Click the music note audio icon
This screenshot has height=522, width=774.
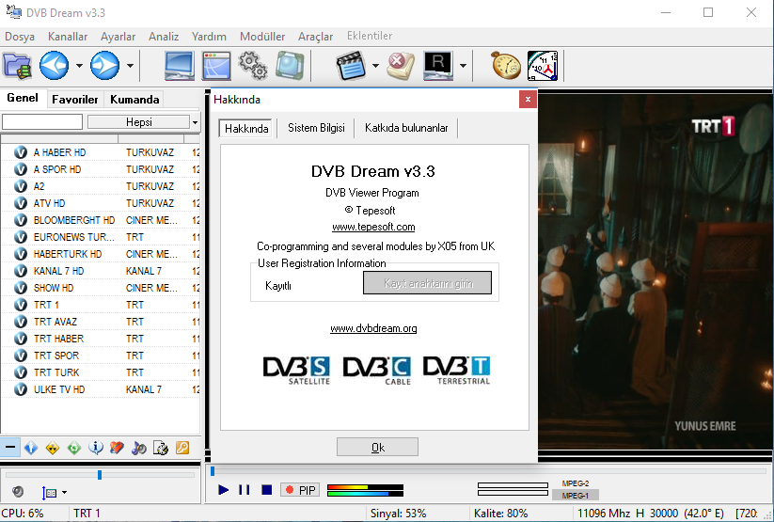point(138,448)
